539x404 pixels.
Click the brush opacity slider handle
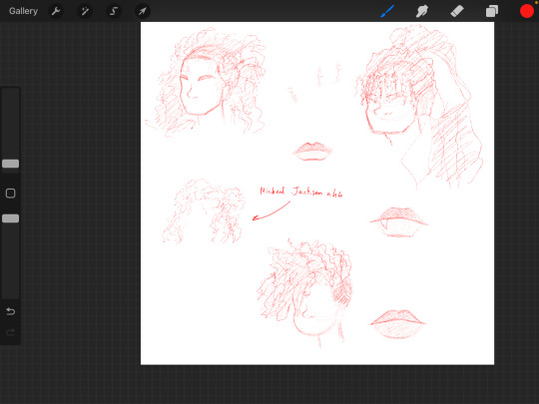pos(10,218)
